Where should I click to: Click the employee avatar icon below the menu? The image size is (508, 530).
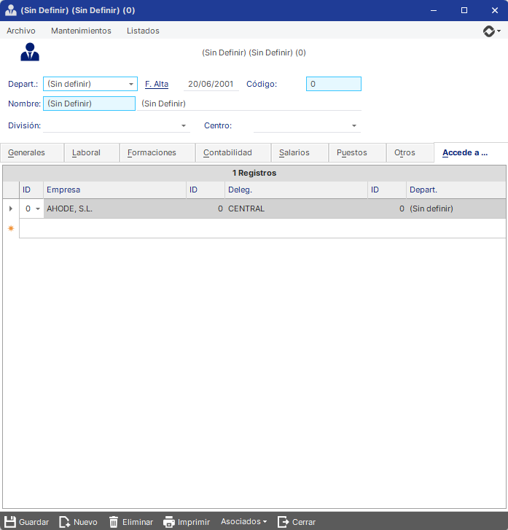(x=30, y=52)
